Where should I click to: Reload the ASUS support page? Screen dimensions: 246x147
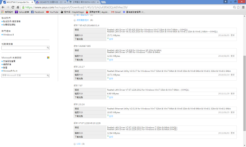click(x=13, y=7)
